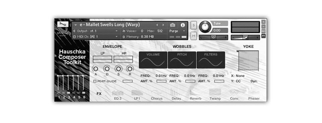Viewport: 322px width, 123px height.
Task: Enable the PORT. GLIDE checkbox
Action: 95,81
